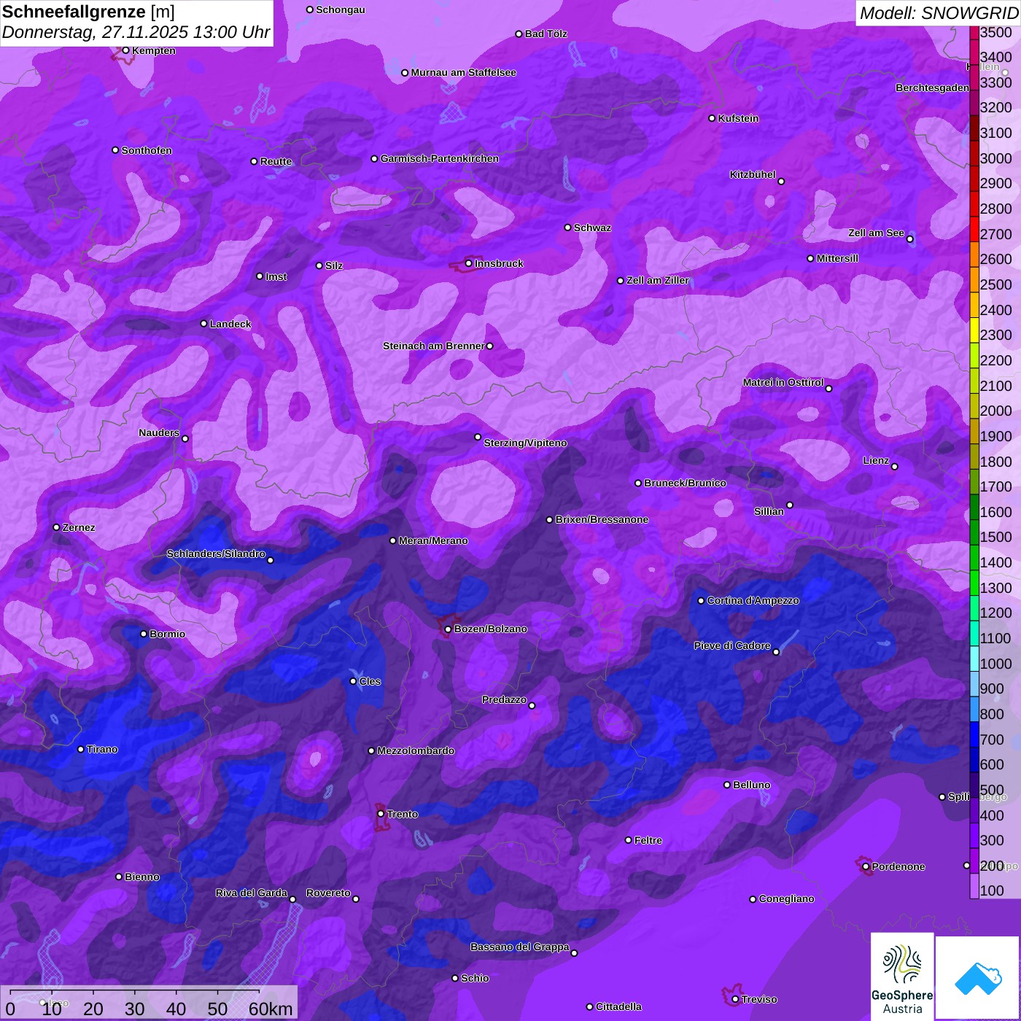Click the 'Modell: SNOWGRID' label

pyautogui.click(x=939, y=13)
